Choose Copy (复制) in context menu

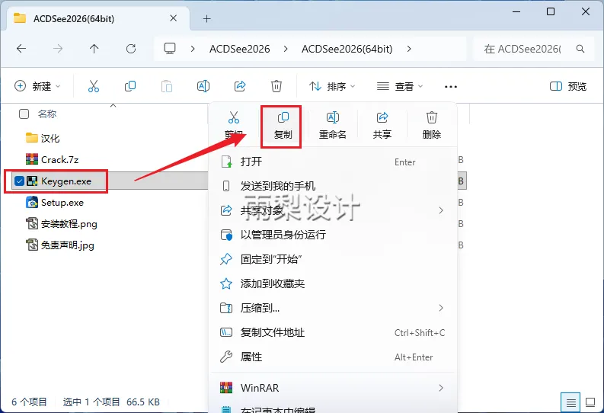(x=283, y=126)
